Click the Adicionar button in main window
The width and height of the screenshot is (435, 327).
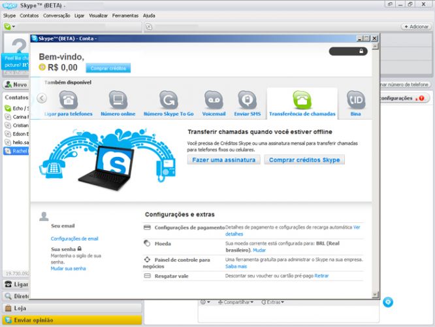[x=416, y=27]
